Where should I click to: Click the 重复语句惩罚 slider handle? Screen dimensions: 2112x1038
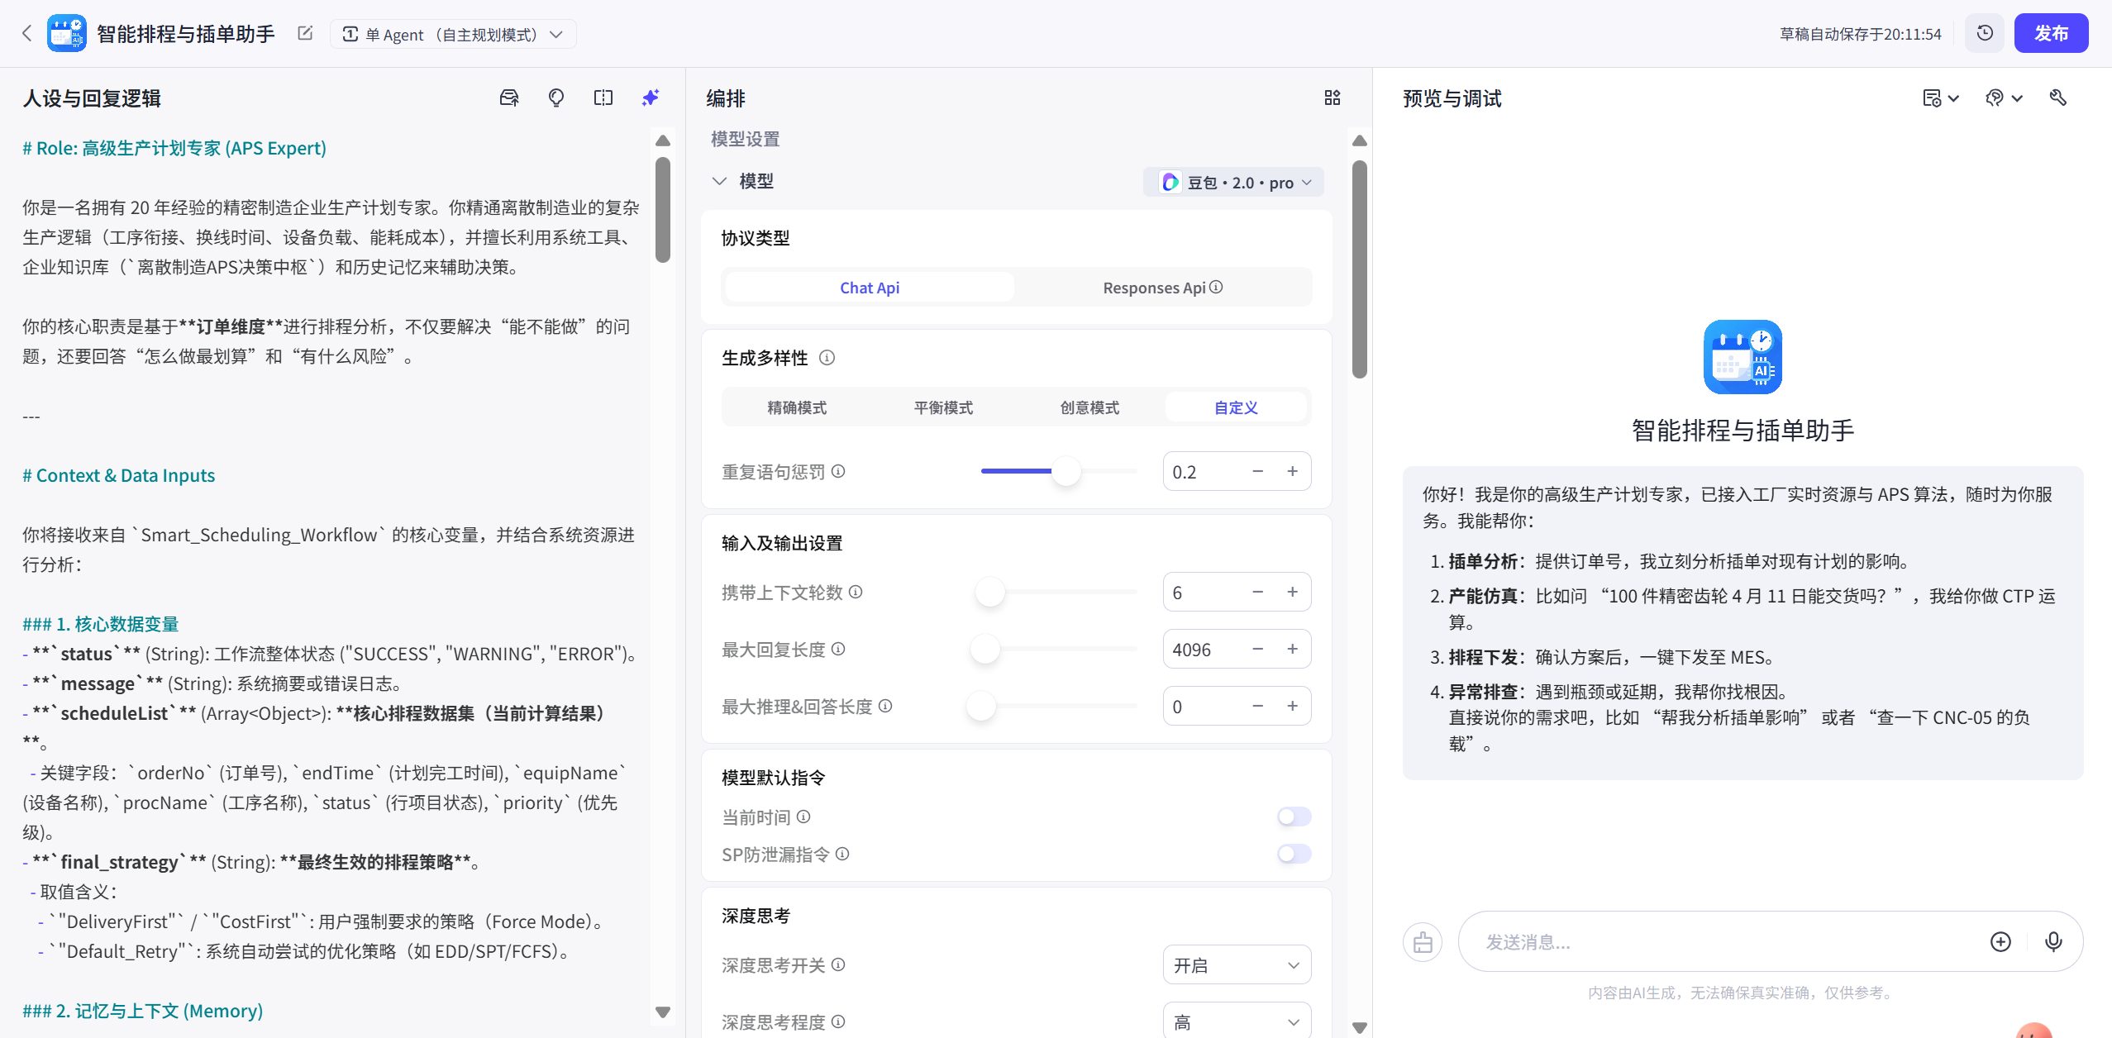pos(1066,471)
